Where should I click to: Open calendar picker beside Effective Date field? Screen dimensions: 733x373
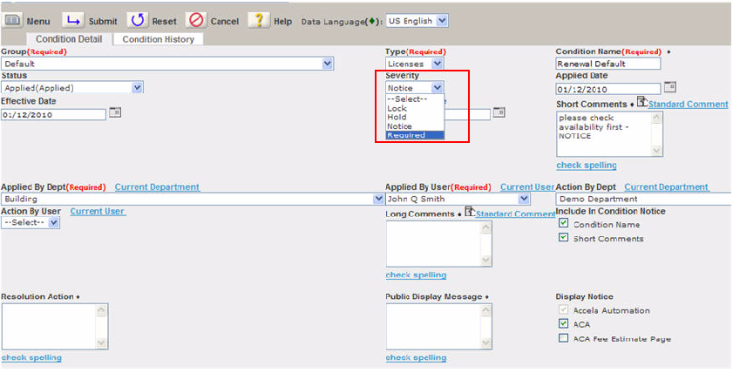[114, 112]
